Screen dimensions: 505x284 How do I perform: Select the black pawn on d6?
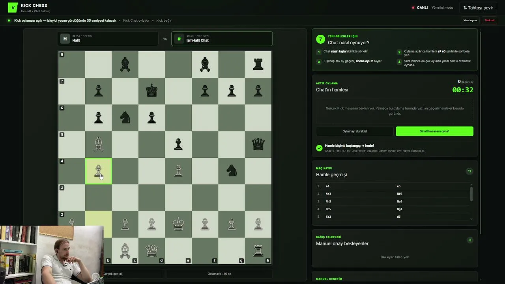click(x=151, y=118)
